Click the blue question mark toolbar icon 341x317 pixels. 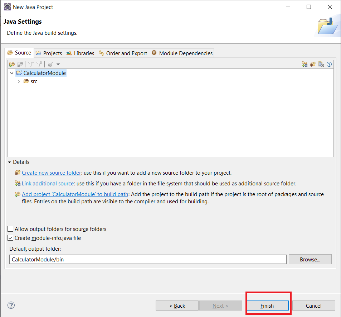tap(329, 64)
